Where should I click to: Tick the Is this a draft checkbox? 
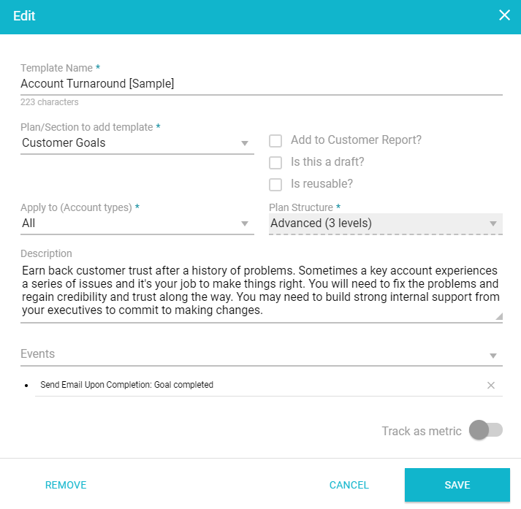[275, 163]
